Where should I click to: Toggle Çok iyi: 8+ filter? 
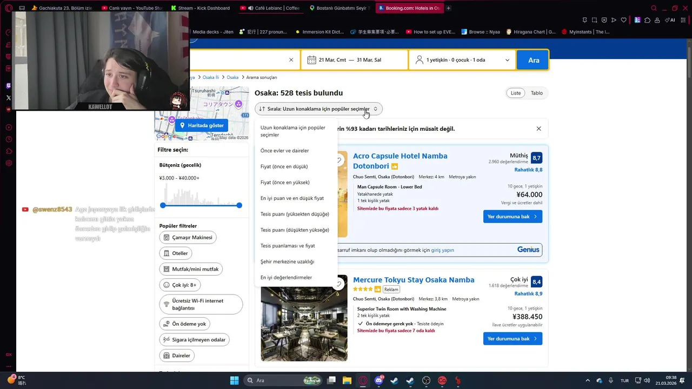click(180, 285)
